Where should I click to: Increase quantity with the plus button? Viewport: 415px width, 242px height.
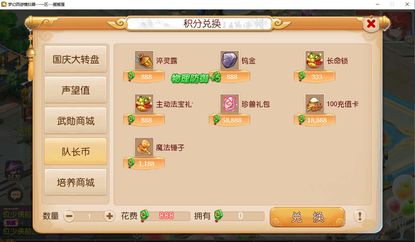point(110,216)
